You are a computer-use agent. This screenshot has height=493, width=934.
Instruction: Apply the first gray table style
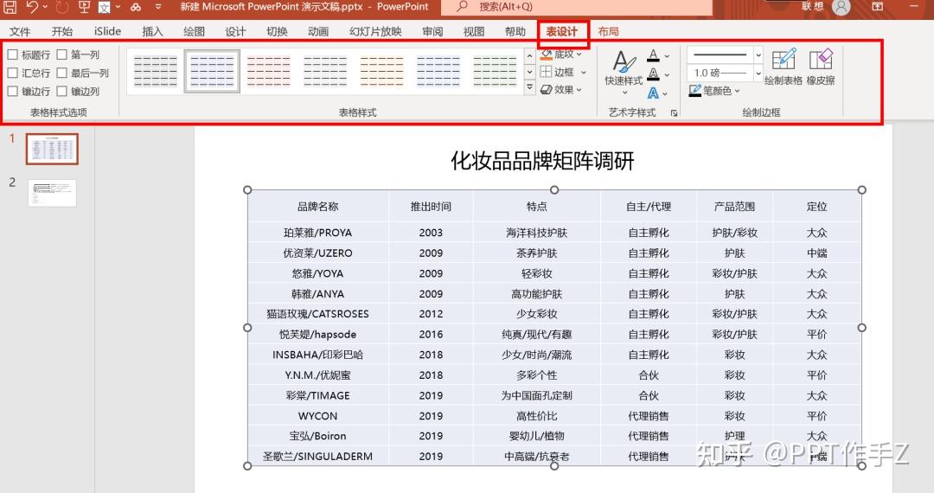pyautogui.click(x=156, y=72)
